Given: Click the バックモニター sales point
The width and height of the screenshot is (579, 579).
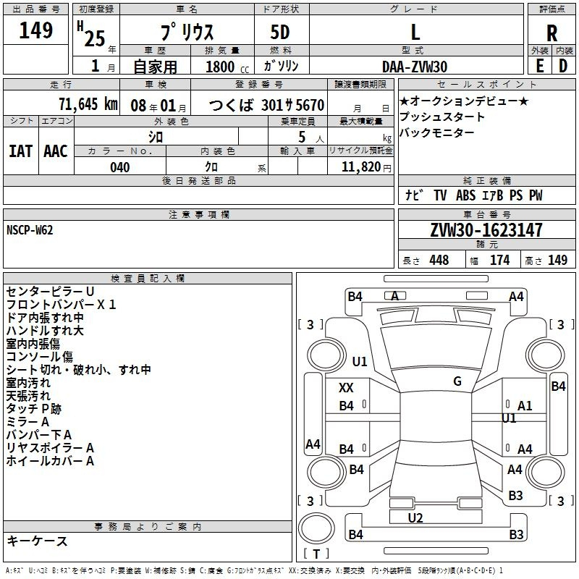Looking at the screenshot, I should point(437,132).
